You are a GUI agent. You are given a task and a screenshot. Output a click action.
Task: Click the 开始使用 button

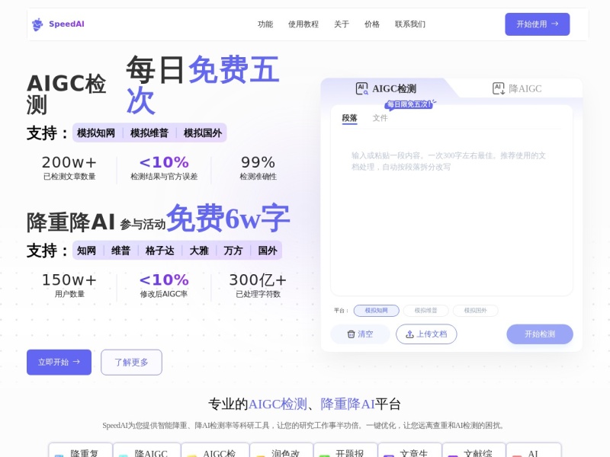[538, 24]
